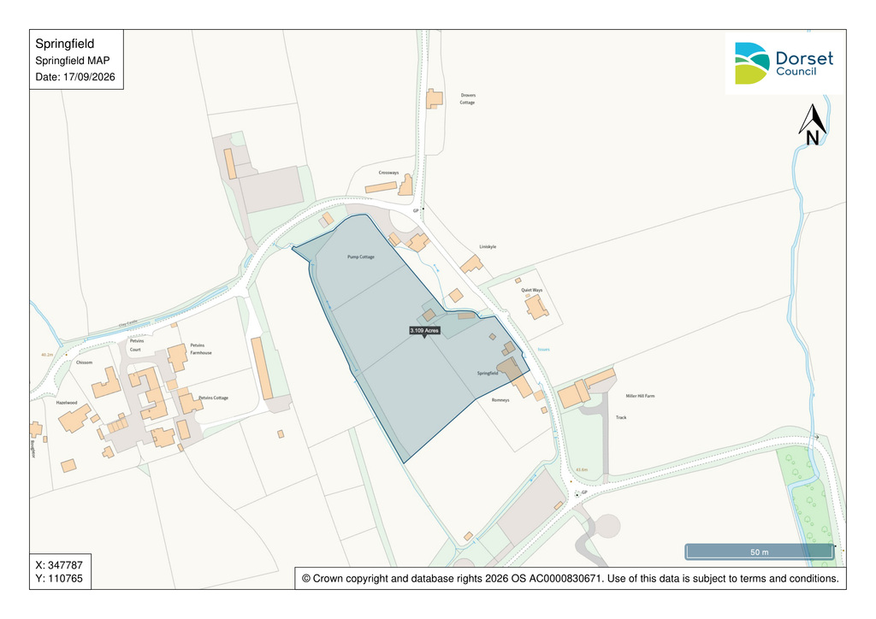This screenshot has width=876, height=619.
Task: Click the Quiet Ways building
Action: click(x=536, y=306)
